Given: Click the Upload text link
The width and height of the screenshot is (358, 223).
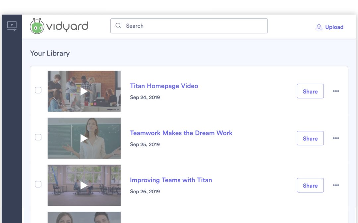Looking at the screenshot, I should pyautogui.click(x=334, y=27).
